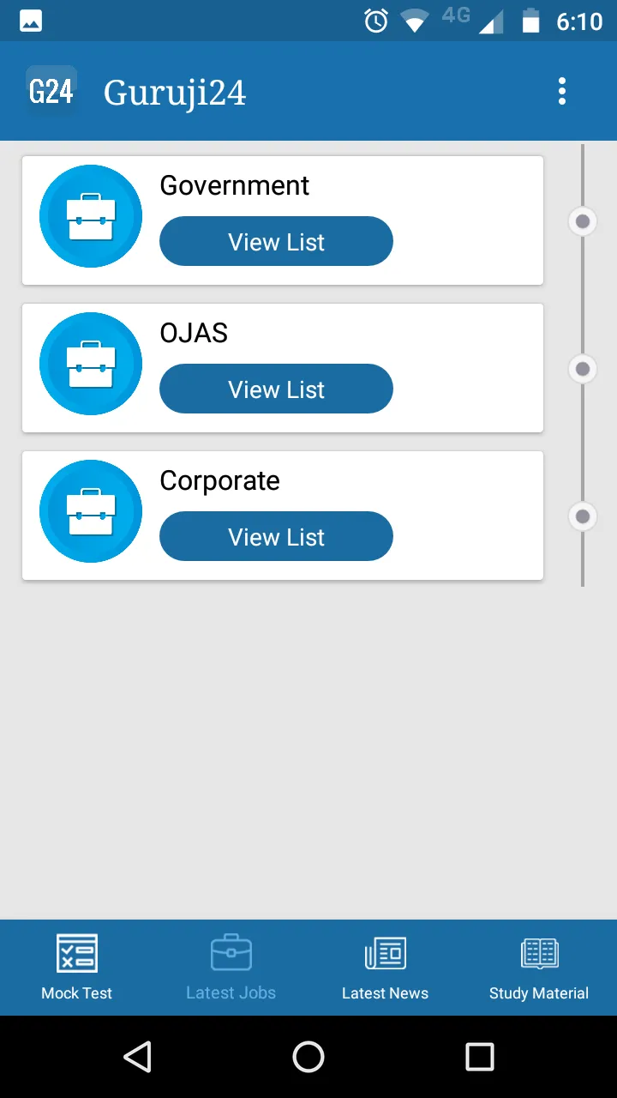Tap the G24 app logo
The height and width of the screenshot is (1098, 617).
click(51, 91)
